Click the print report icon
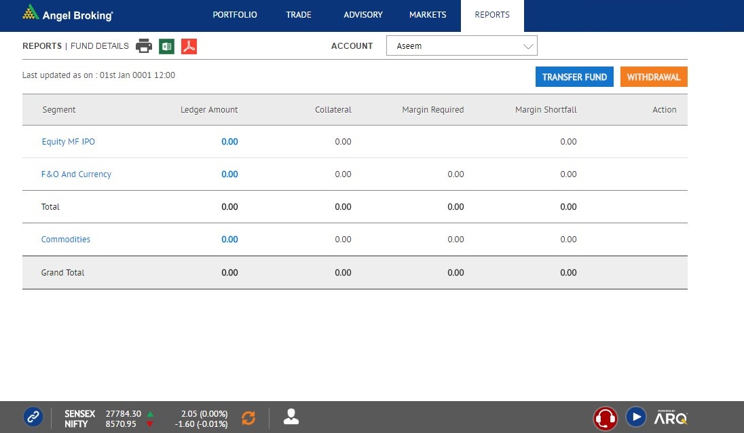 143,46
